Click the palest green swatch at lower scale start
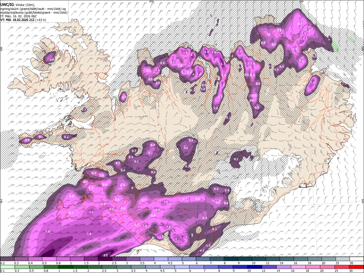Viewport: 364px width, 273px height. [7, 267]
